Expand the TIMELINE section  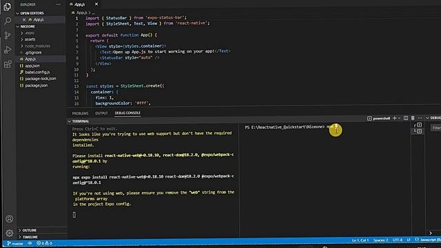(28, 237)
